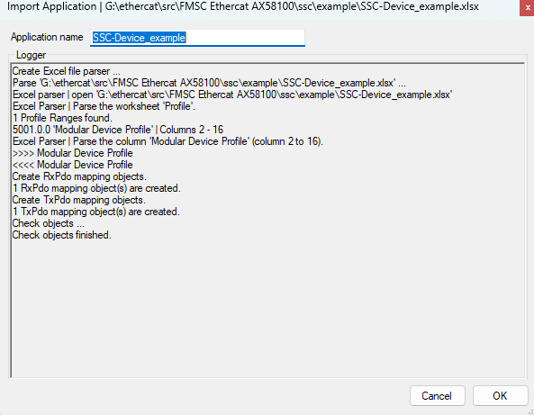The height and width of the screenshot is (415, 534).
Task: Click the '5001.0.0 Modular Device Profile' log line
Action: click(118, 130)
